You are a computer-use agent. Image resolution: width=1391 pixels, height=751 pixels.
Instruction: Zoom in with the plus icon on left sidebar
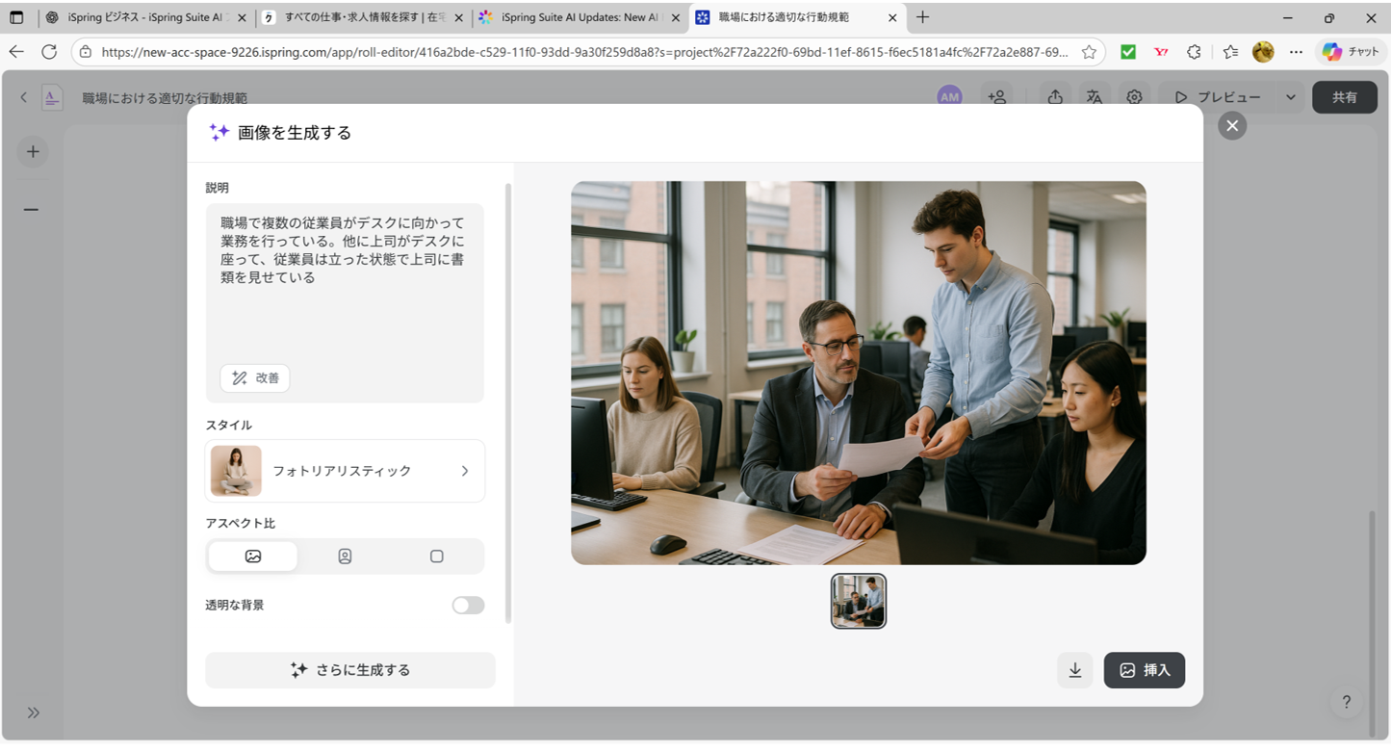[33, 151]
